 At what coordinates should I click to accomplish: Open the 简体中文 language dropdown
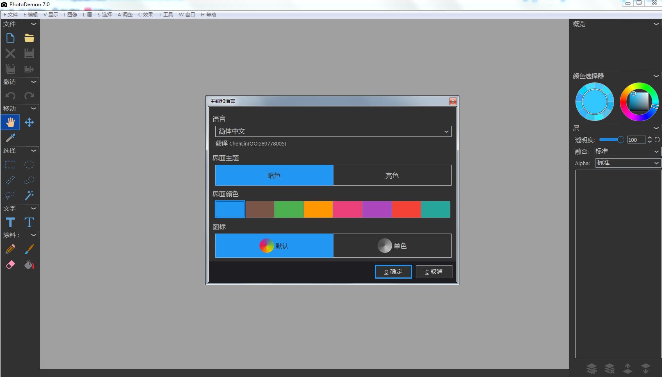[x=446, y=131]
